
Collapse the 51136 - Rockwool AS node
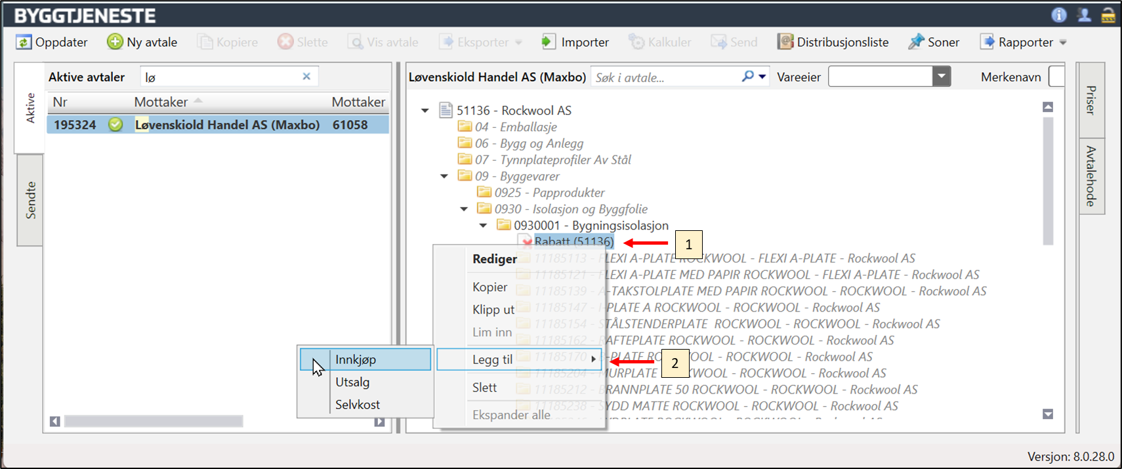coord(425,111)
